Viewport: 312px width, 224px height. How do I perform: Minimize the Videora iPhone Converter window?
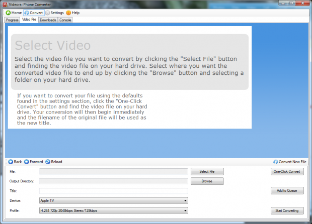click(283, 3)
